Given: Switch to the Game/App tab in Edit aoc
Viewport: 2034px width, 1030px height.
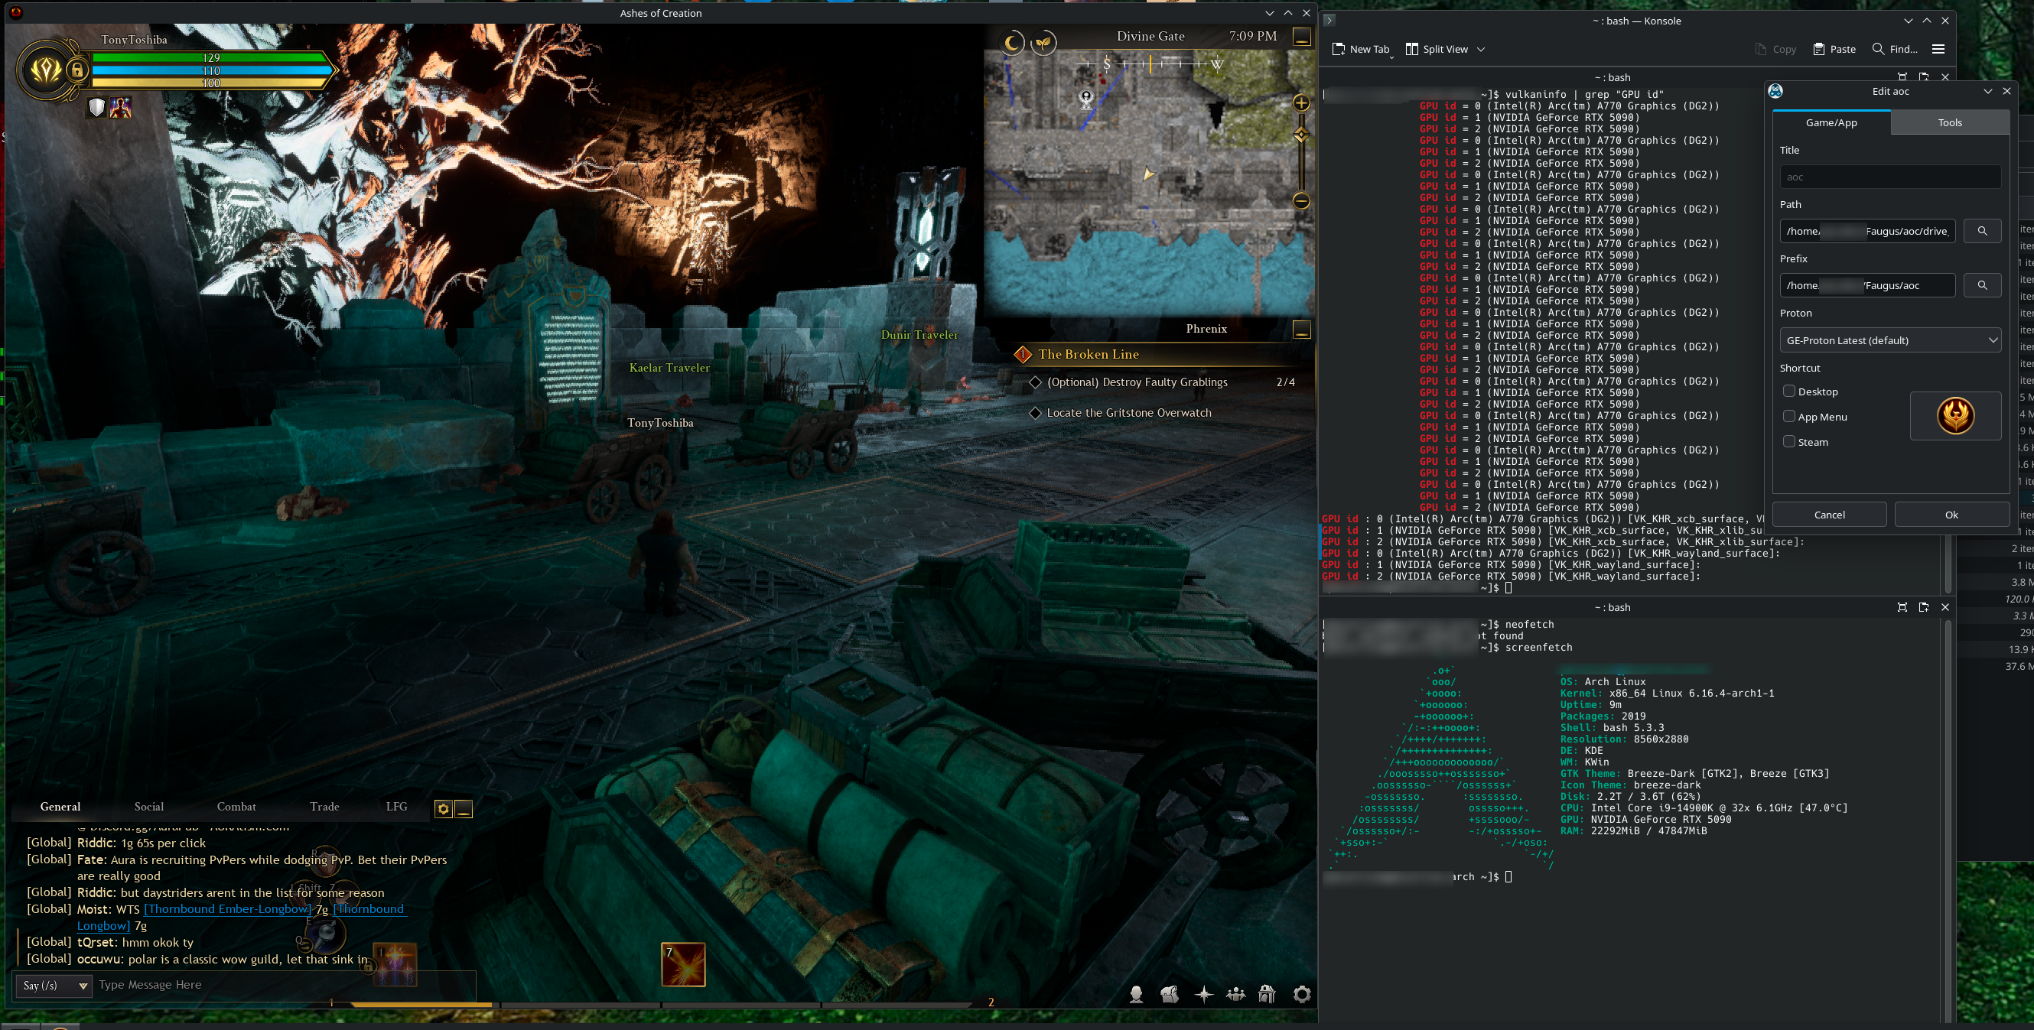Looking at the screenshot, I should (1831, 122).
